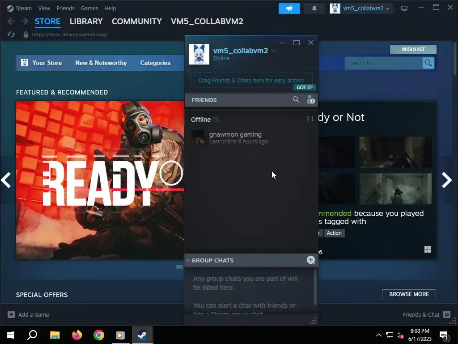Go forward with the right arrow
The image size is (458, 344).
point(25,21)
